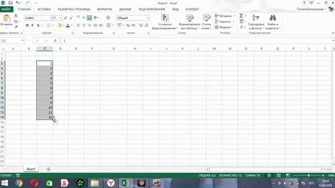Image resolution: width=335 pixels, height=188 pixels.
Task: Open the font color dropdown arrow
Action: pos(72,26)
